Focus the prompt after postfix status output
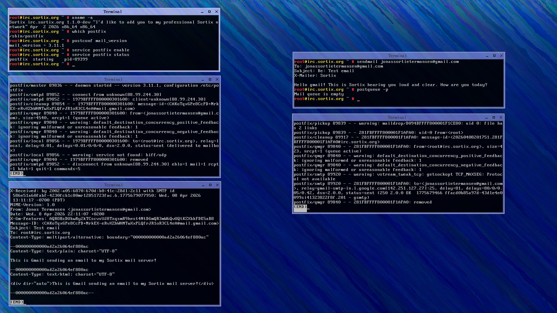 coord(74,64)
